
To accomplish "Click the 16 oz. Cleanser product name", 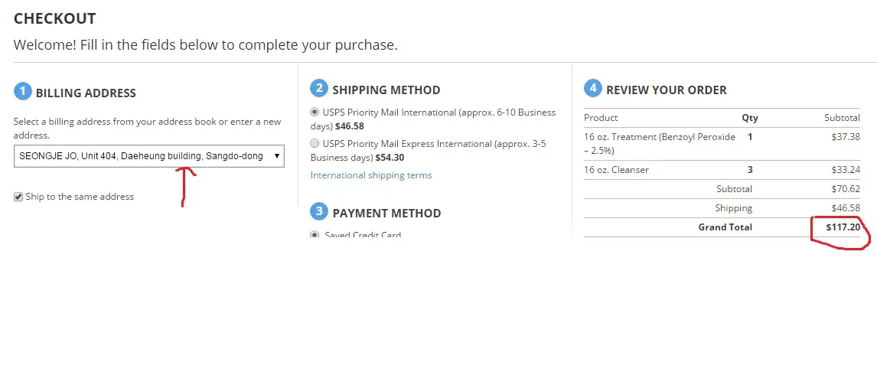I will [x=616, y=170].
